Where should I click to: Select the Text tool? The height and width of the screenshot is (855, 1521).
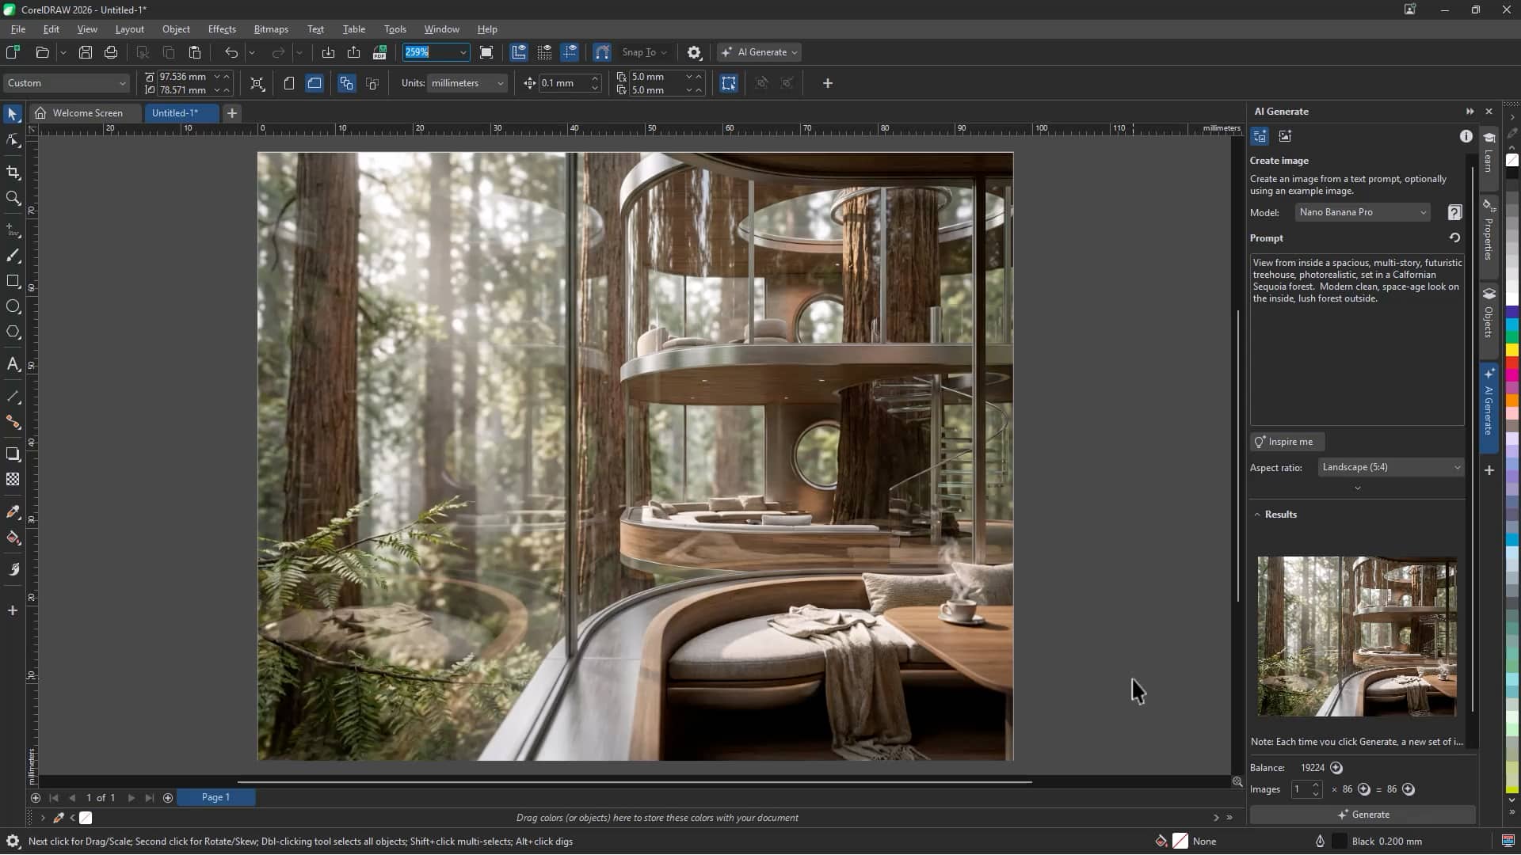13,364
